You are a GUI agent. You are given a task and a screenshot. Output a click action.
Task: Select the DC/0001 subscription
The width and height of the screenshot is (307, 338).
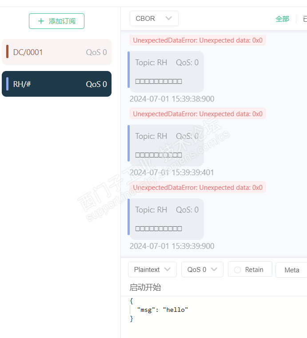56,52
